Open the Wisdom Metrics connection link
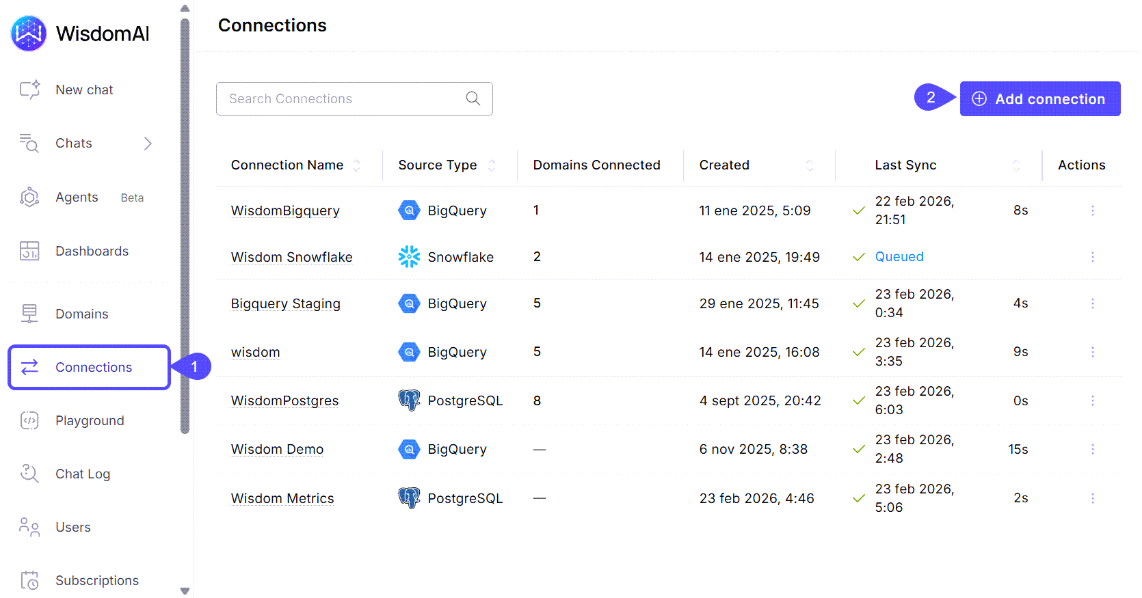 pos(282,498)
